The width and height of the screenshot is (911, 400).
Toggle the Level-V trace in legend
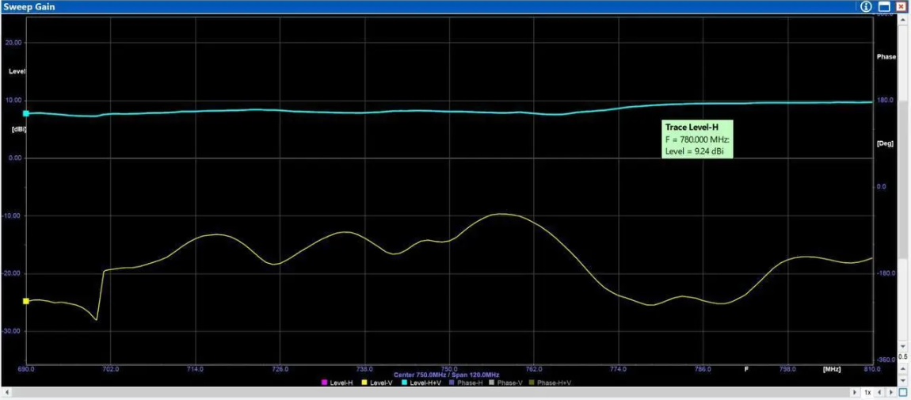point(379,383)
